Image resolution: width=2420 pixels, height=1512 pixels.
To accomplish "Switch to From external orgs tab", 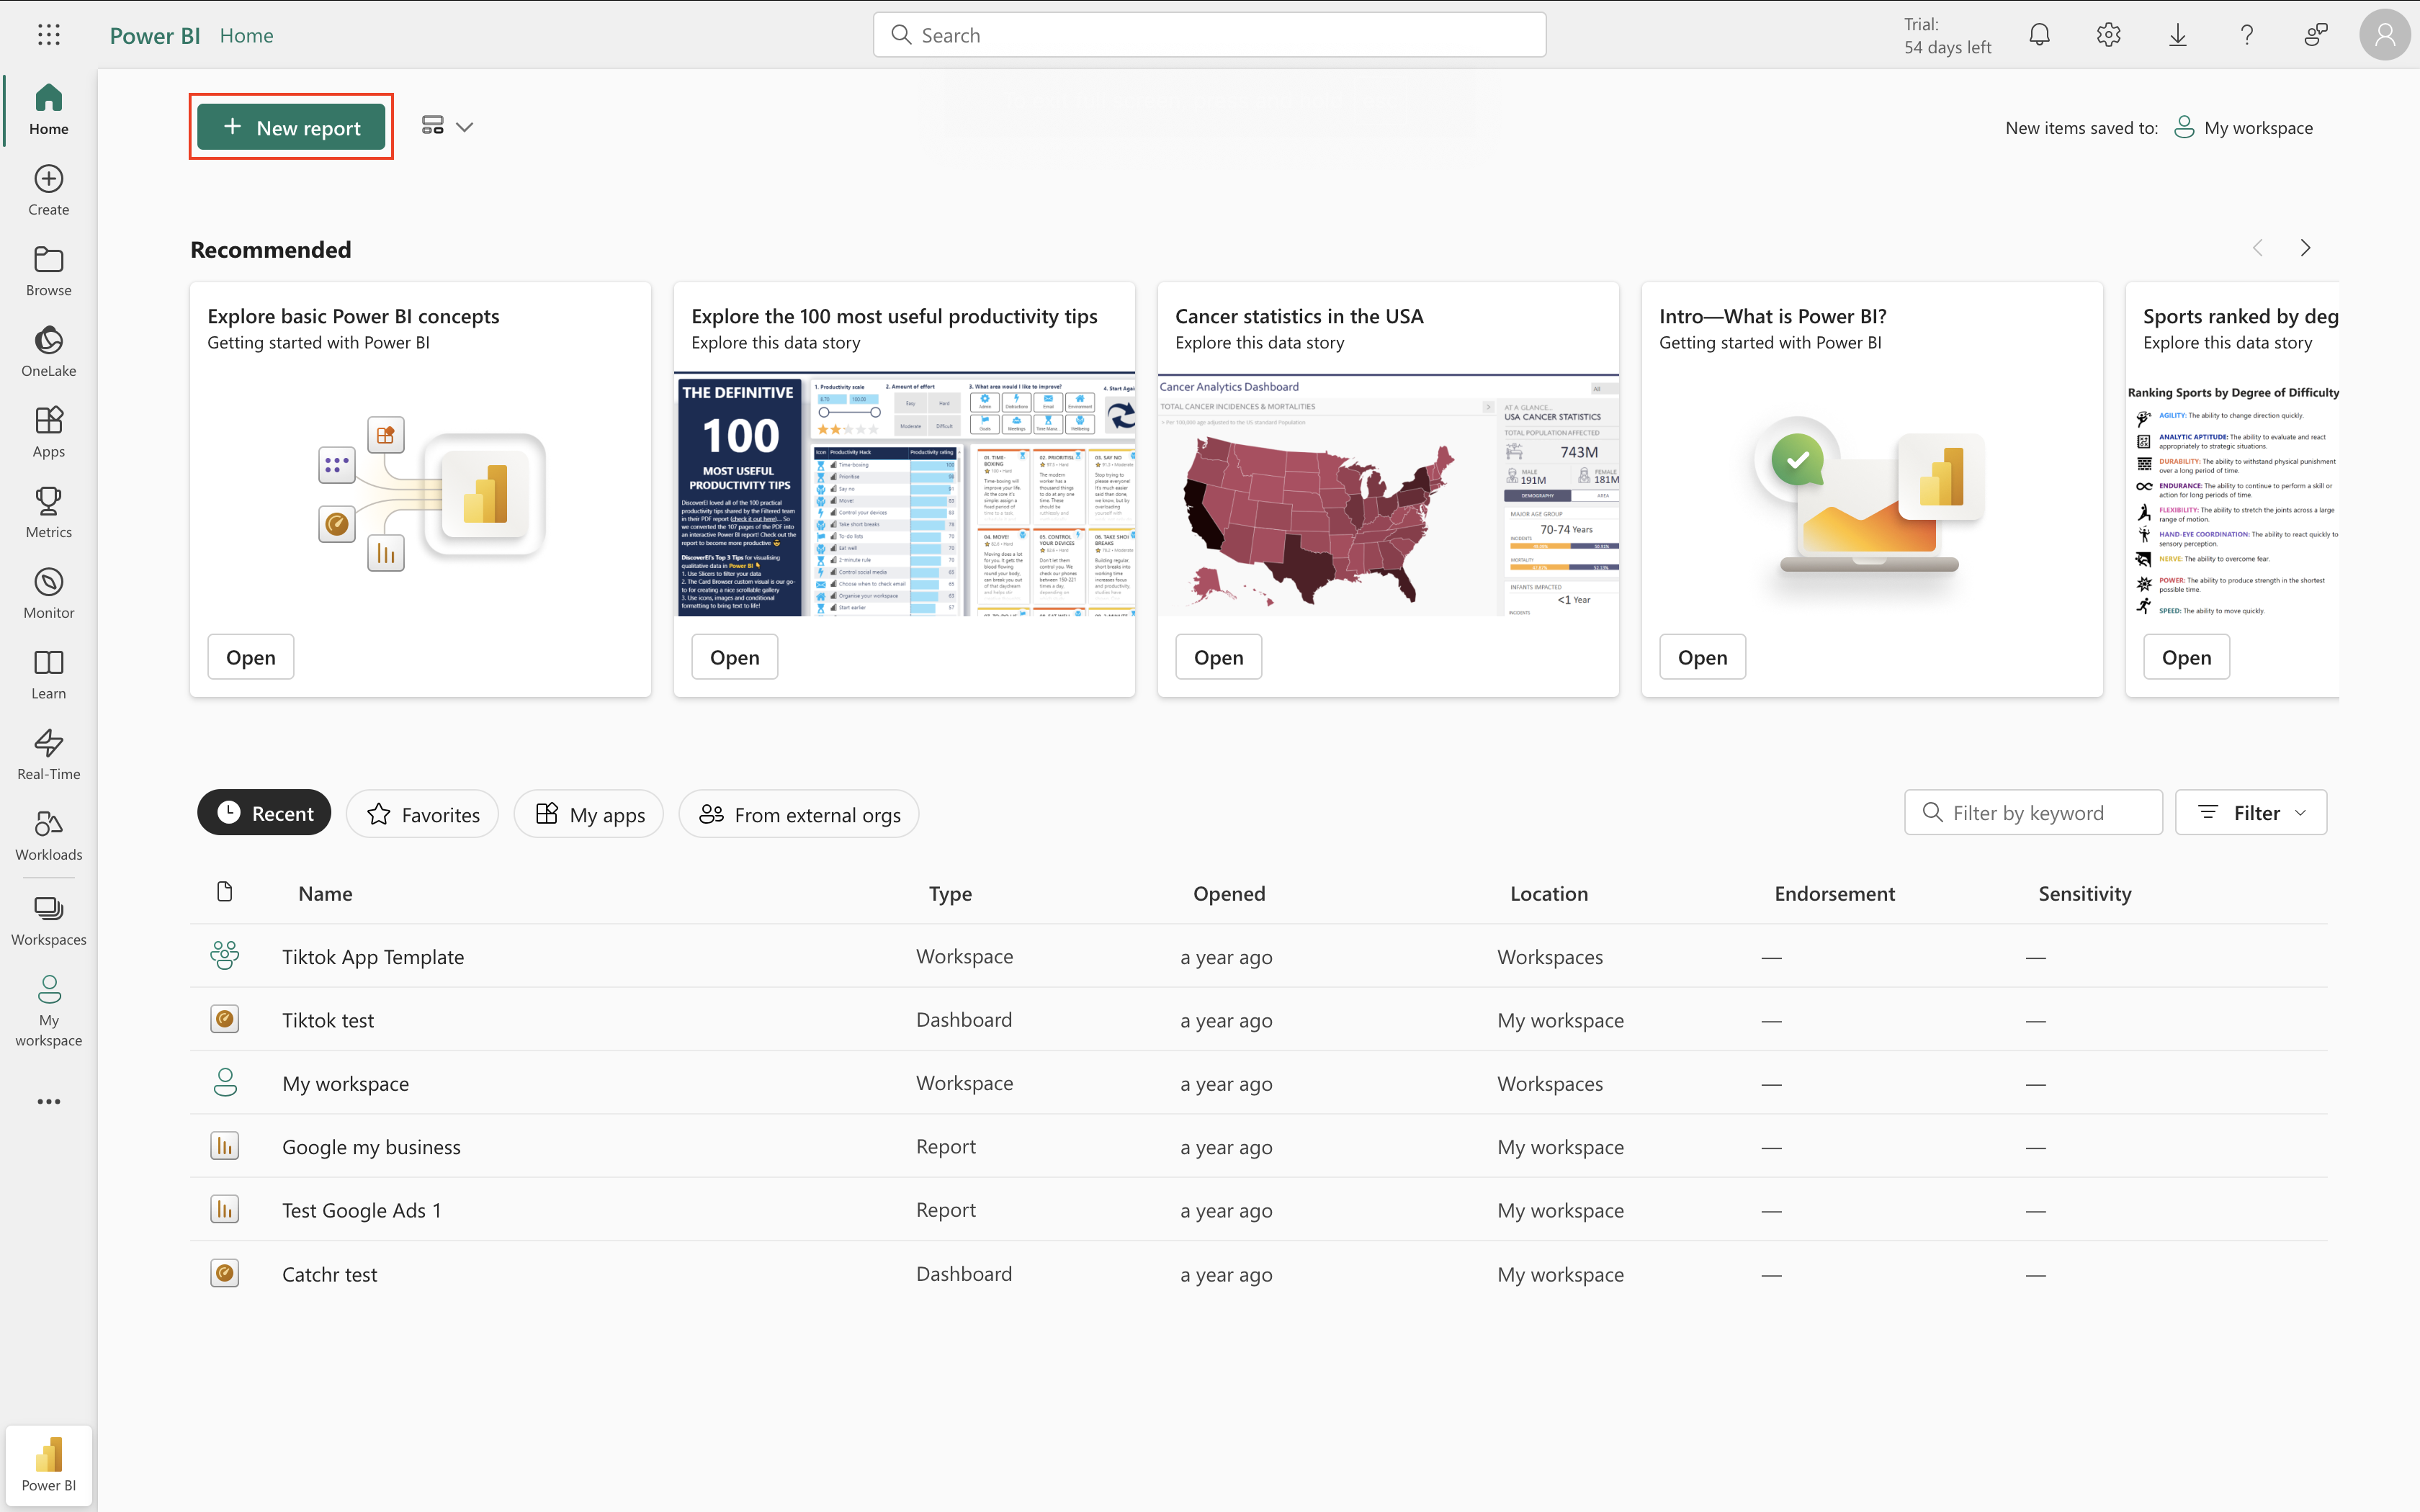I will 799,814.
